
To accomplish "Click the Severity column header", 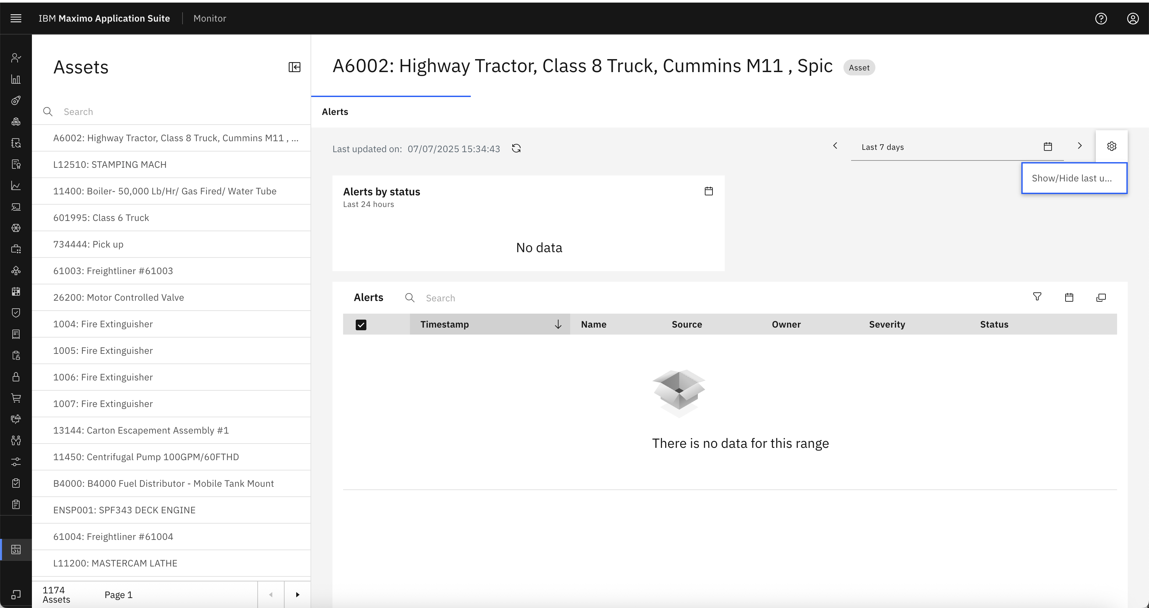I will tap(887, 324).
